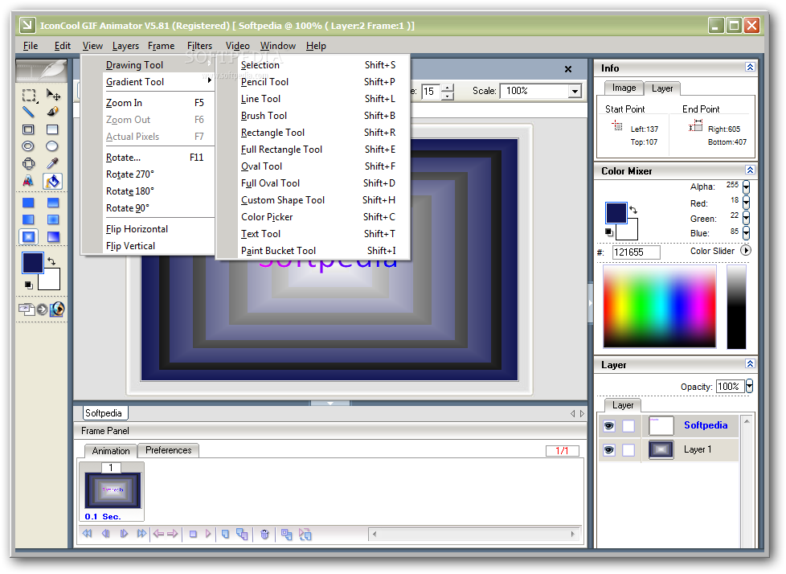The height and width of the screenshot is (574, 786).
Task: Switch to the Image tab in Info
Action: (x=624, y=88)
